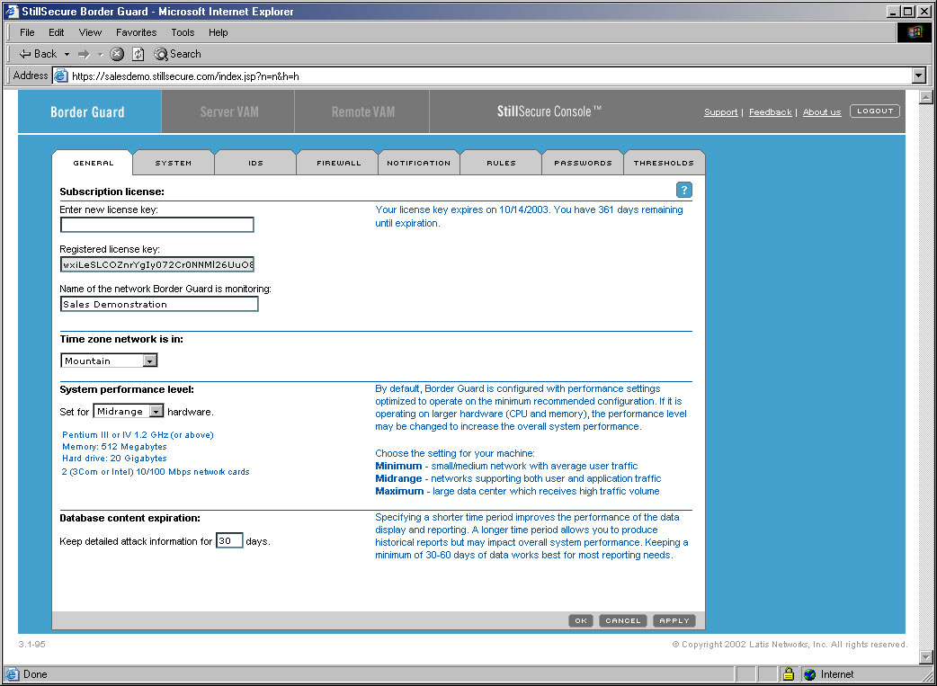Click the 'Subscription license:' heading
The image size is (937, 686).
point(112,192)
